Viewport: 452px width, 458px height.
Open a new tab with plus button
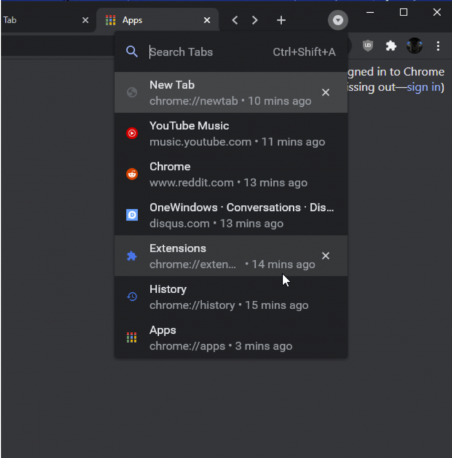click(281, 20)
